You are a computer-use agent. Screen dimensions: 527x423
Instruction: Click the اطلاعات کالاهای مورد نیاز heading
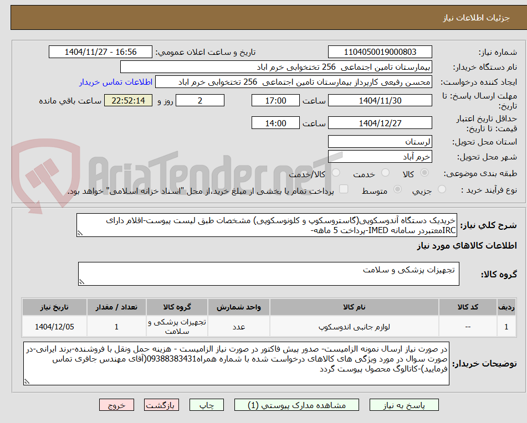coord(467,246)
